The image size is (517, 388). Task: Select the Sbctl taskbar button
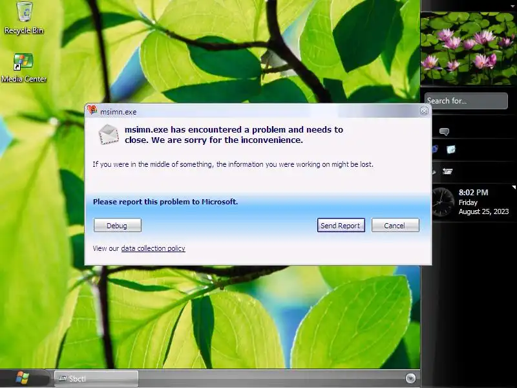tap(96, 378)
